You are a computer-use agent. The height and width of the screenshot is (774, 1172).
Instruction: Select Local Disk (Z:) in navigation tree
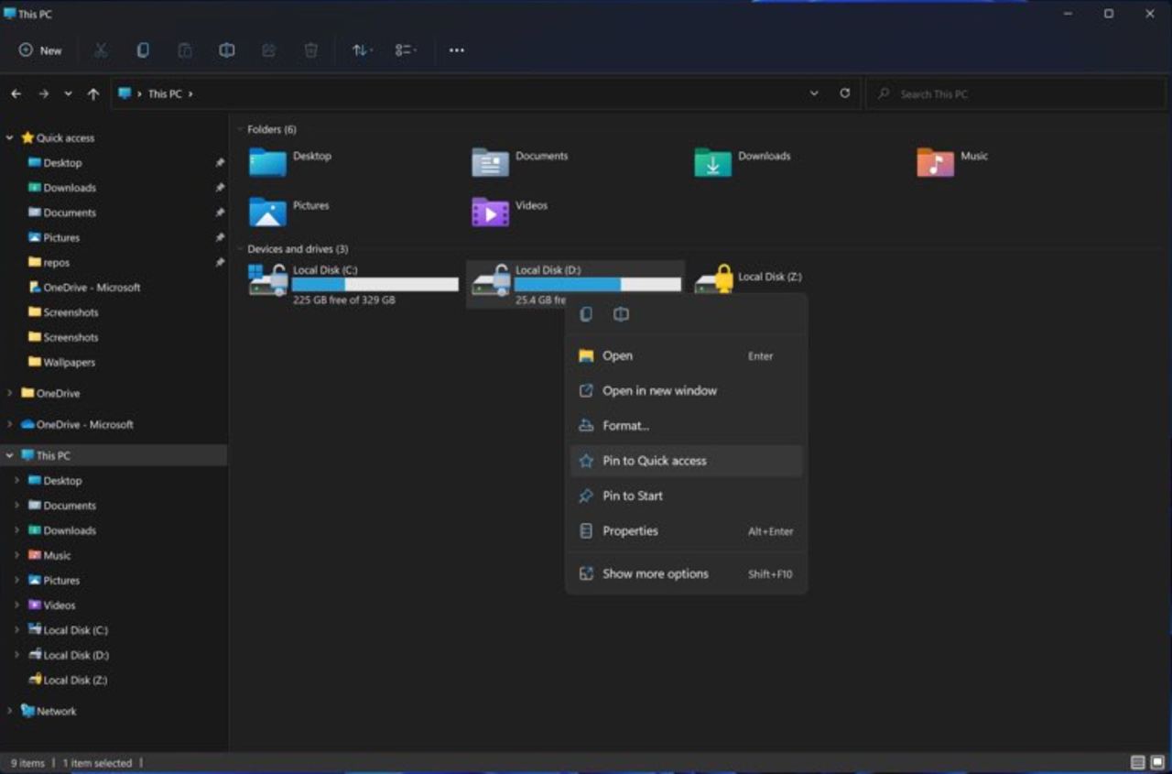[75, 680]
